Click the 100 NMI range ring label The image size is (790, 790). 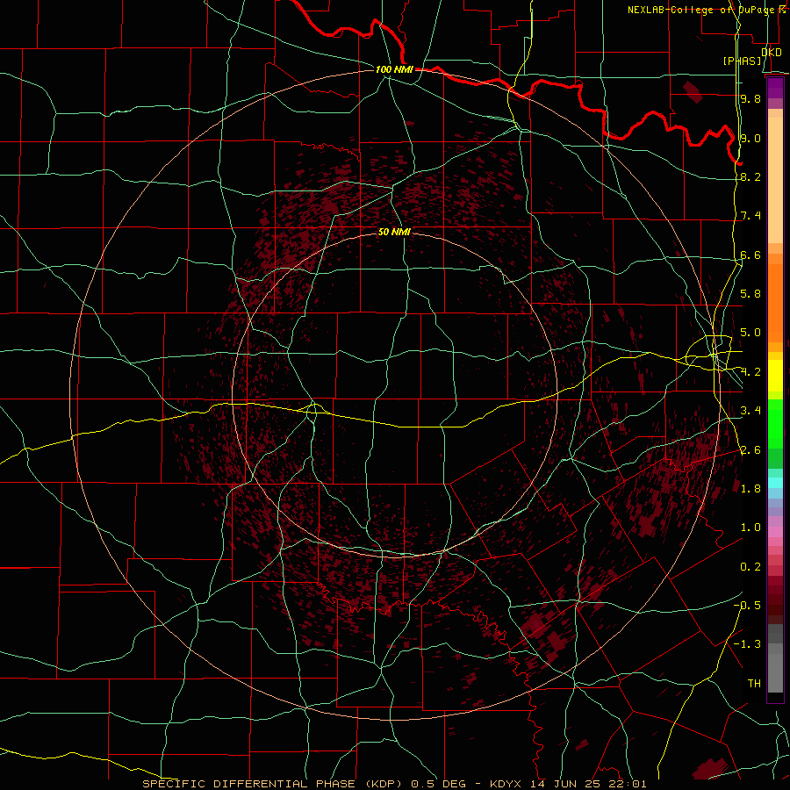pyautogui.click(x=394, y=69)
